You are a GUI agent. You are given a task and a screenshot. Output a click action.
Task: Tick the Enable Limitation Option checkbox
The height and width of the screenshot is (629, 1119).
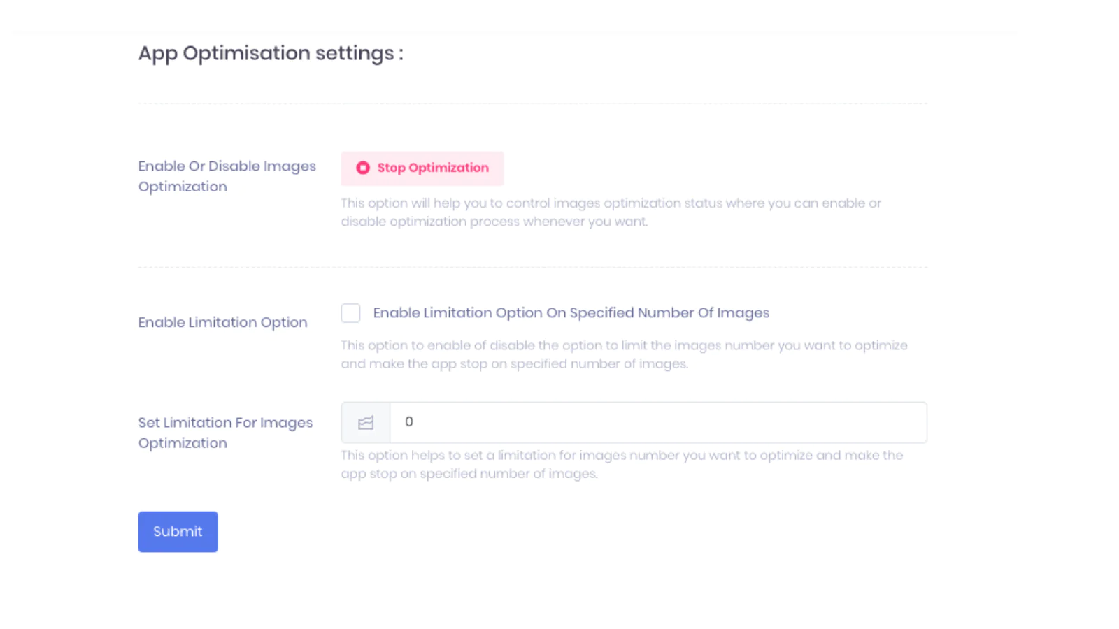point(351,313)
